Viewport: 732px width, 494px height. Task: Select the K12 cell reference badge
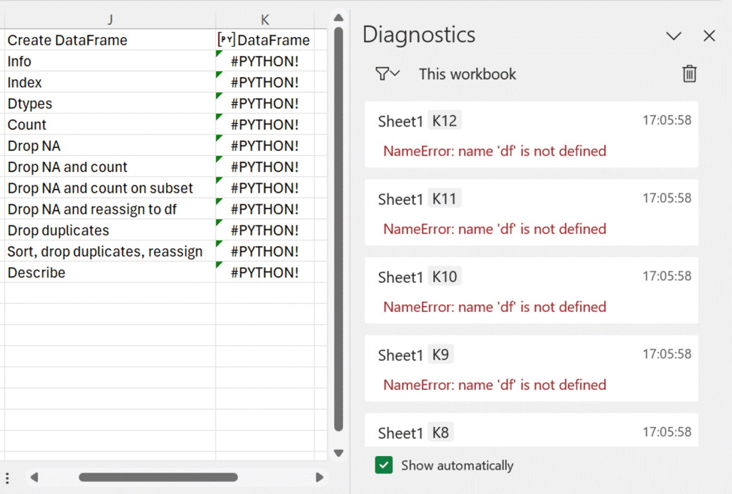pos(445,120)
